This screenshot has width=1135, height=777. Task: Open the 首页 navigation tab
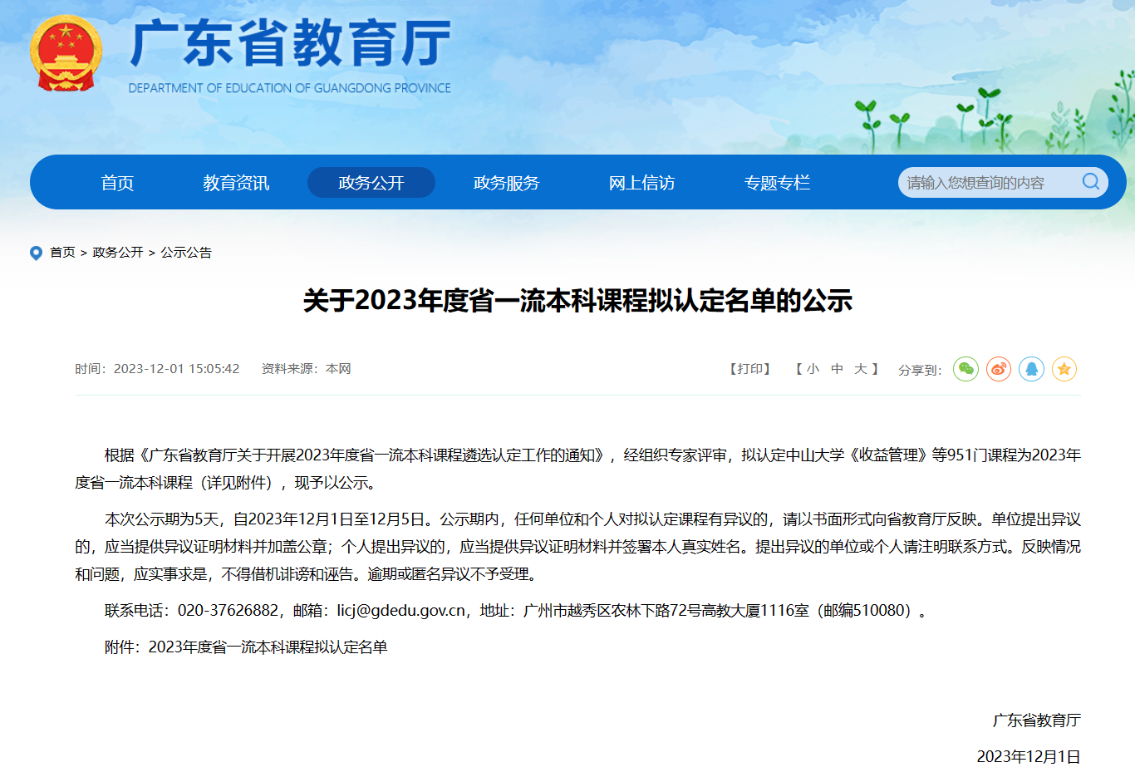coord(117,183)
